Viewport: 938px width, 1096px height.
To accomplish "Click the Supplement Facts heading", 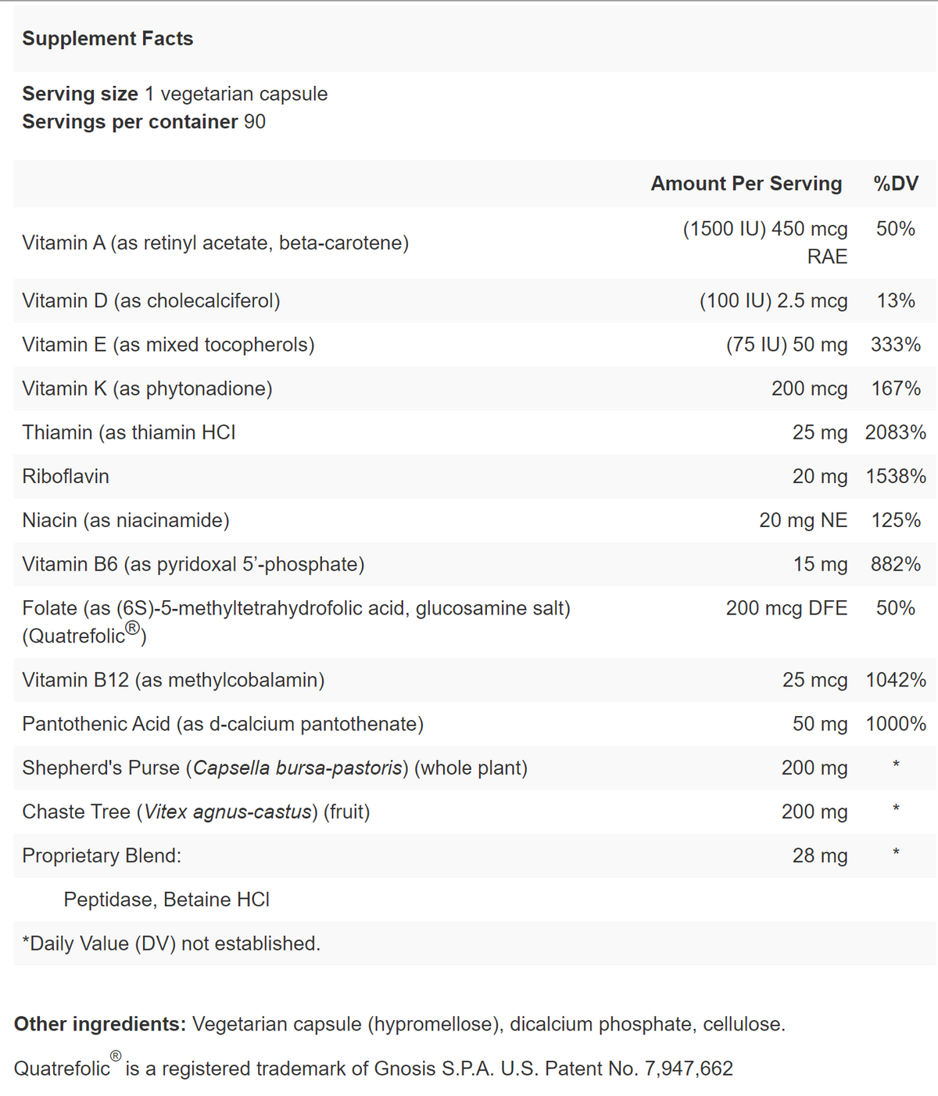I will click(x=107, y=39).
